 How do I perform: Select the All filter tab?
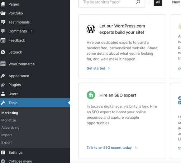158,2
